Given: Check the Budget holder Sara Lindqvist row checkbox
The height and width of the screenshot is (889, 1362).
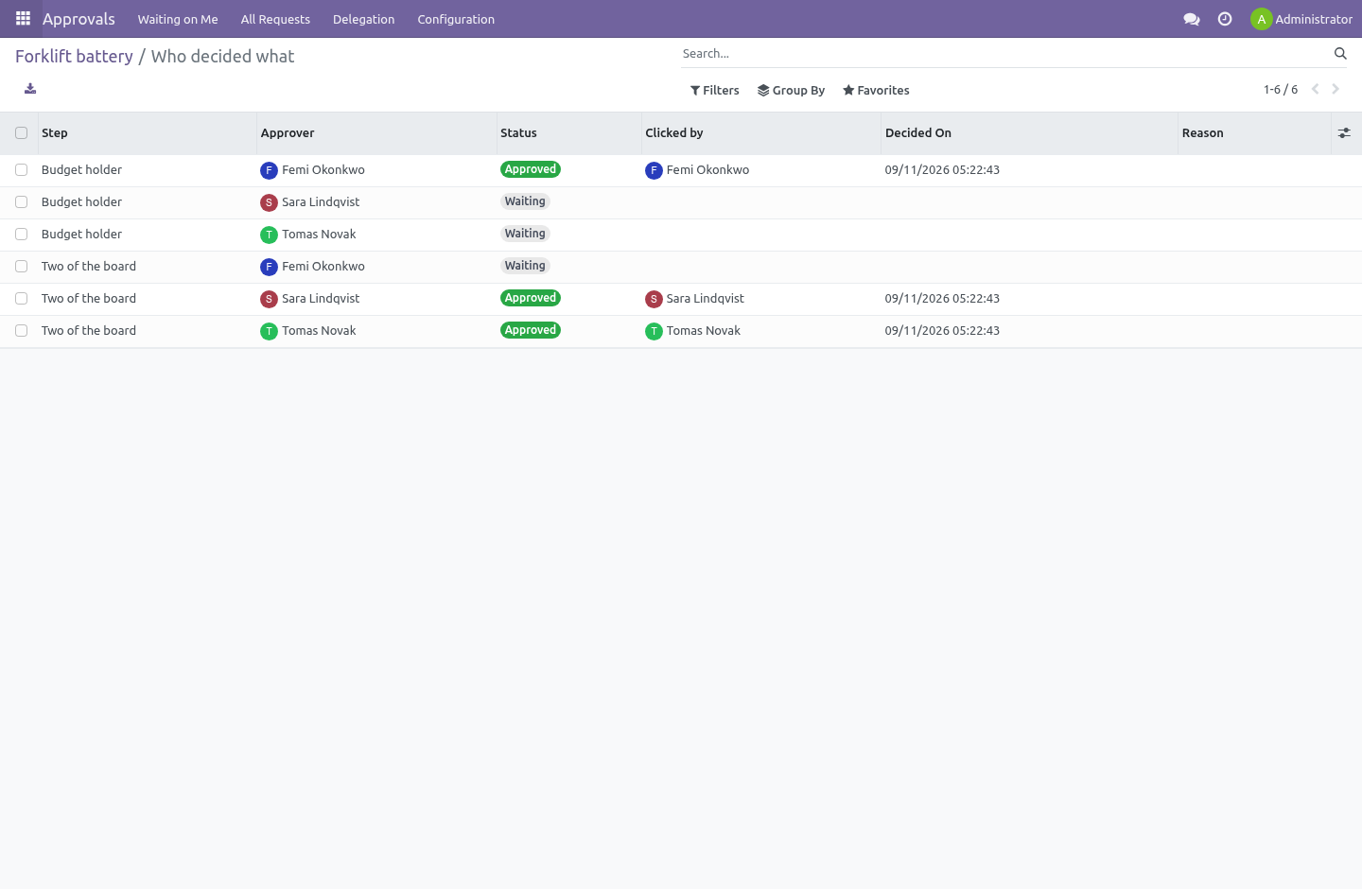Looking at the screenshot, I should pos(21,202).
